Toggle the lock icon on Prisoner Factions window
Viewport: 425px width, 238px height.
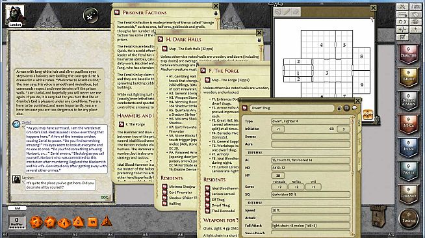tap(216, 13)
